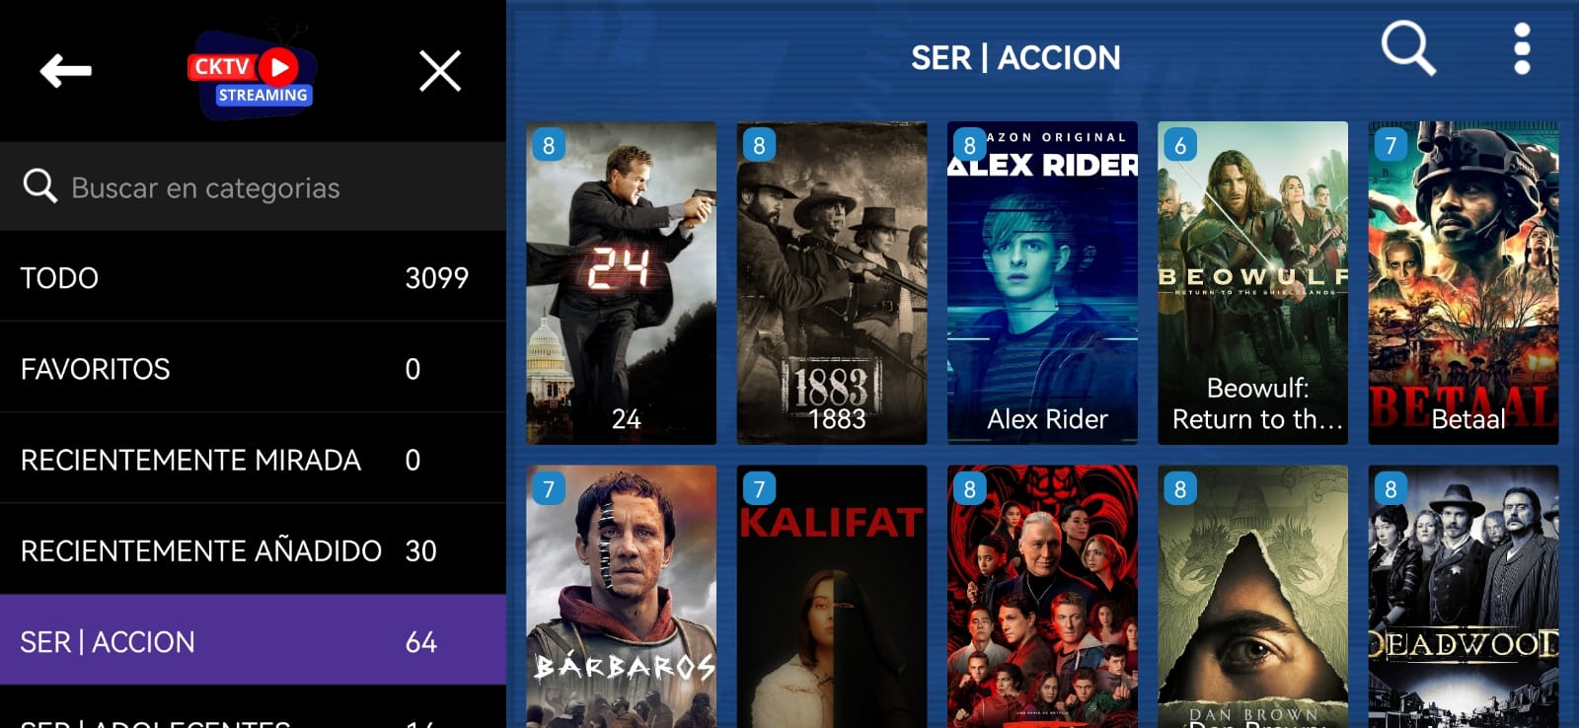This screenshot has width=1579, height=728.
Task: Open the 24 series poster
Action: (x=621, y=283)
